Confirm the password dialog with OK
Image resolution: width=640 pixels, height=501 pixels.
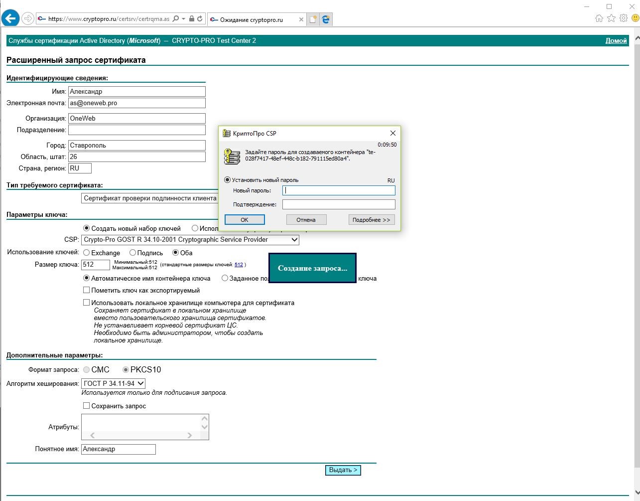click(x=245, y=219)
